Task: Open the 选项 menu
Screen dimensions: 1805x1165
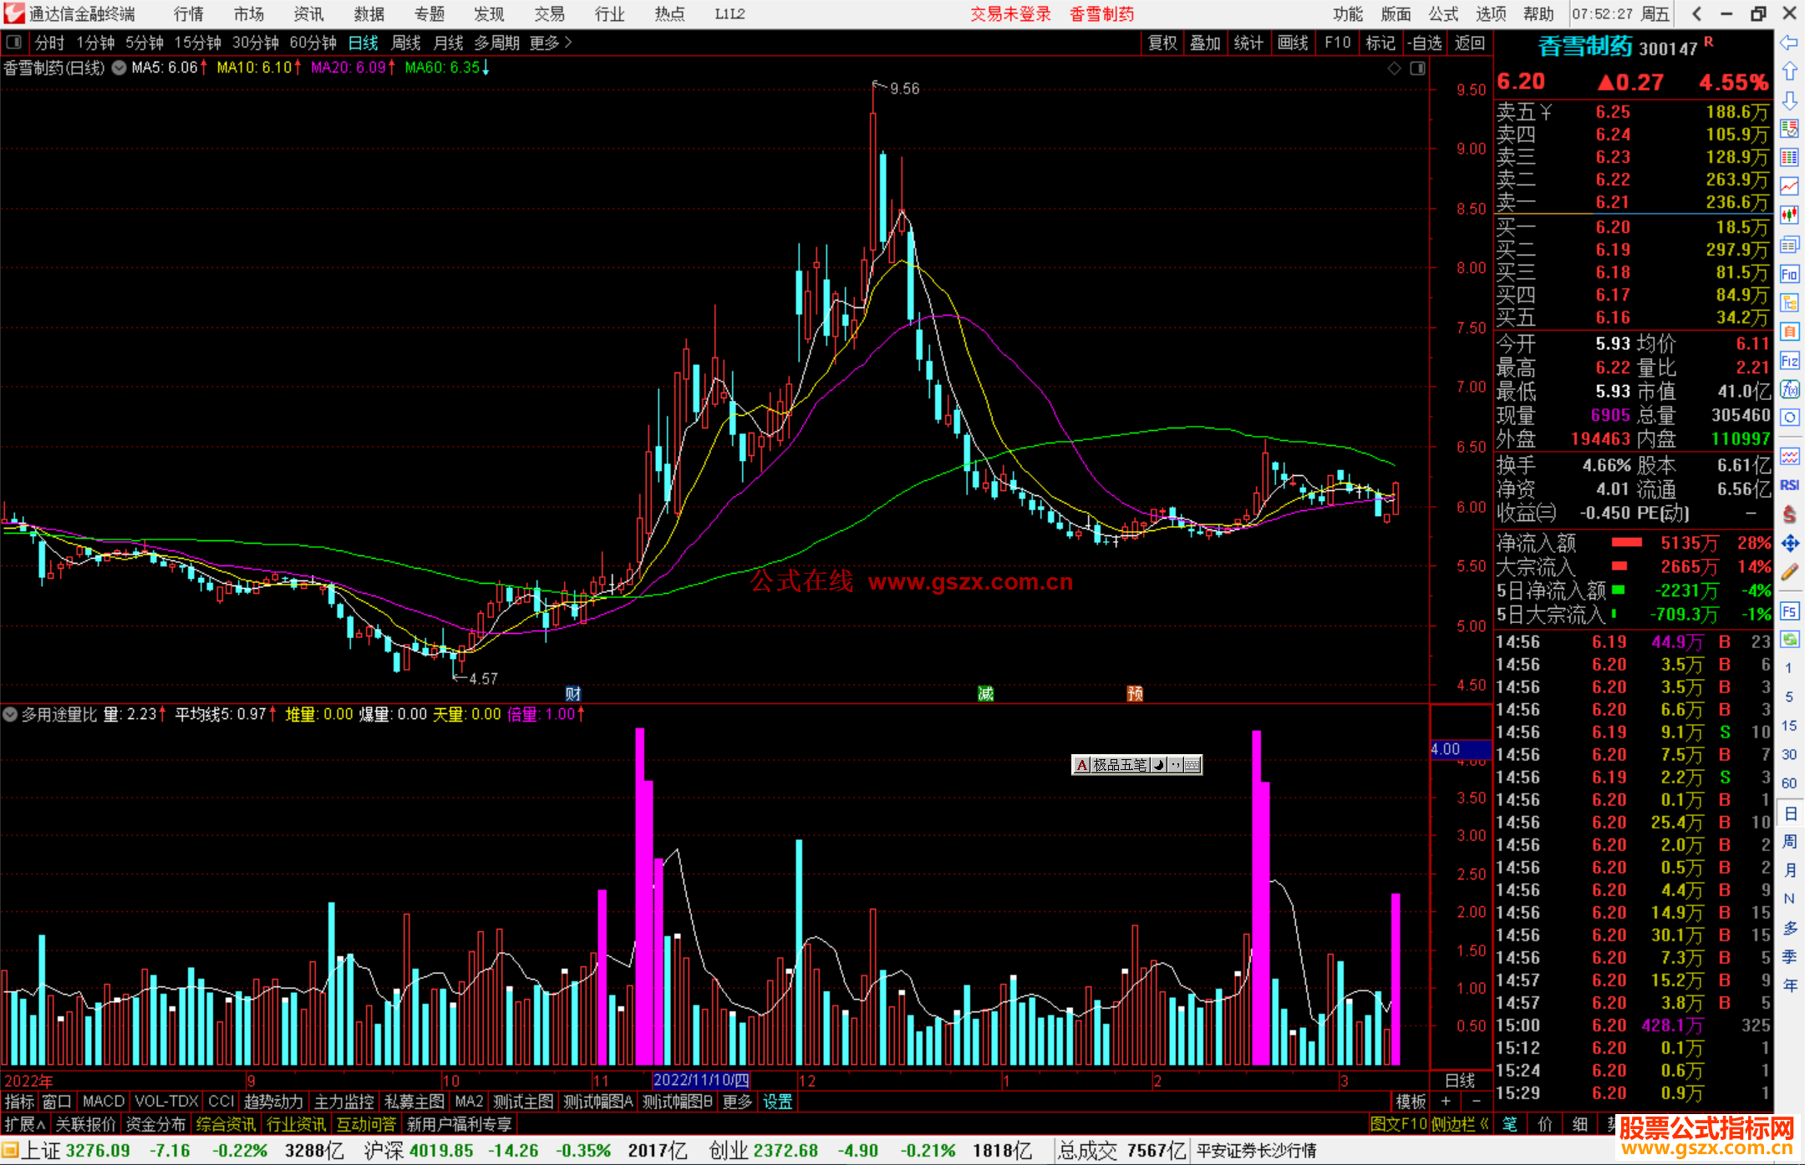Action: 1491,14
